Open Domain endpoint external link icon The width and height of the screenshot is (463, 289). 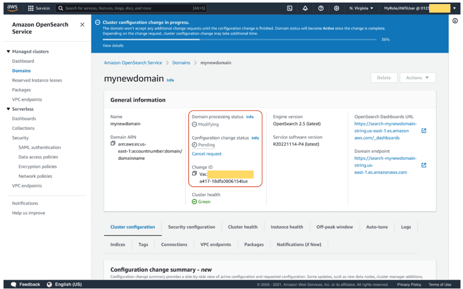(424, 165)
